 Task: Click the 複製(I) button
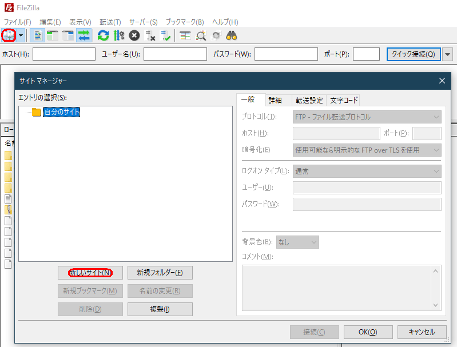click(160, 309)
